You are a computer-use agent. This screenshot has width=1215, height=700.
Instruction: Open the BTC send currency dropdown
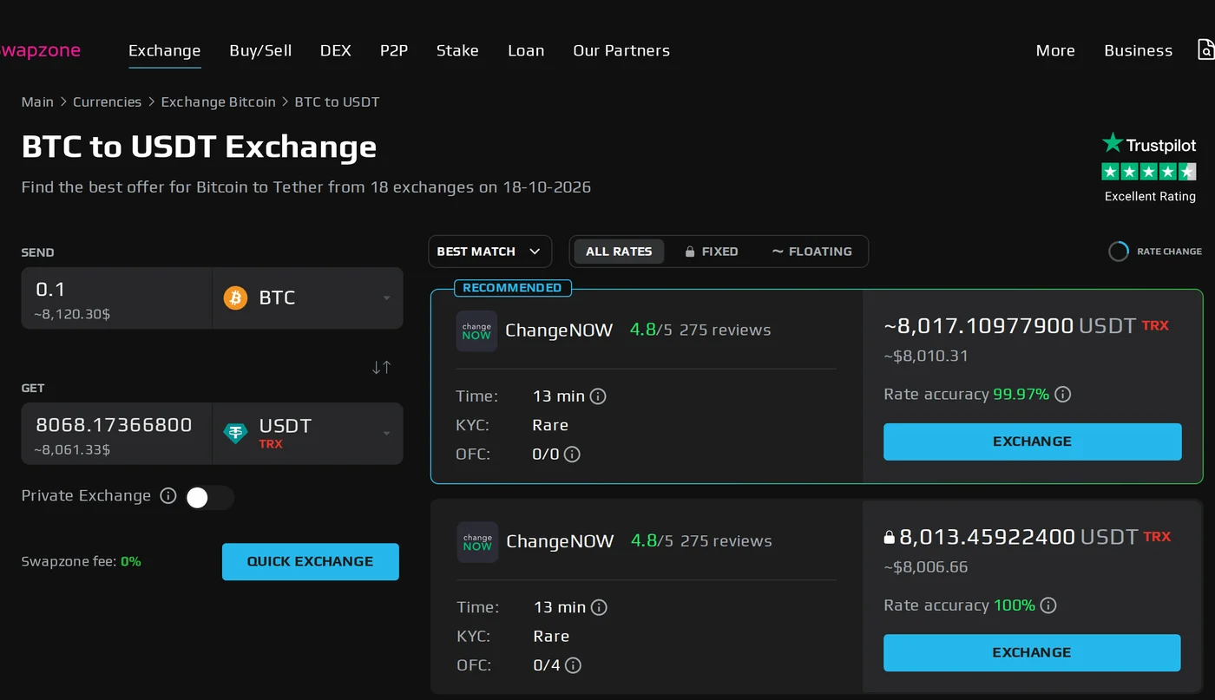click(308, 298)
